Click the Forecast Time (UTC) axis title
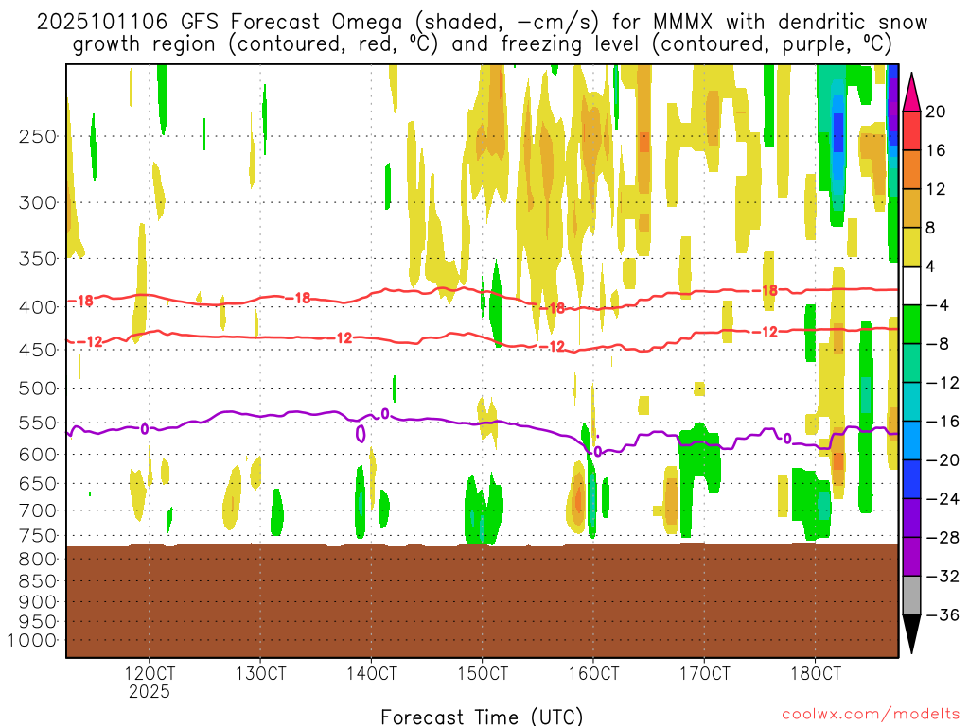This screenshot has height=726, width=969. [482, 717]
